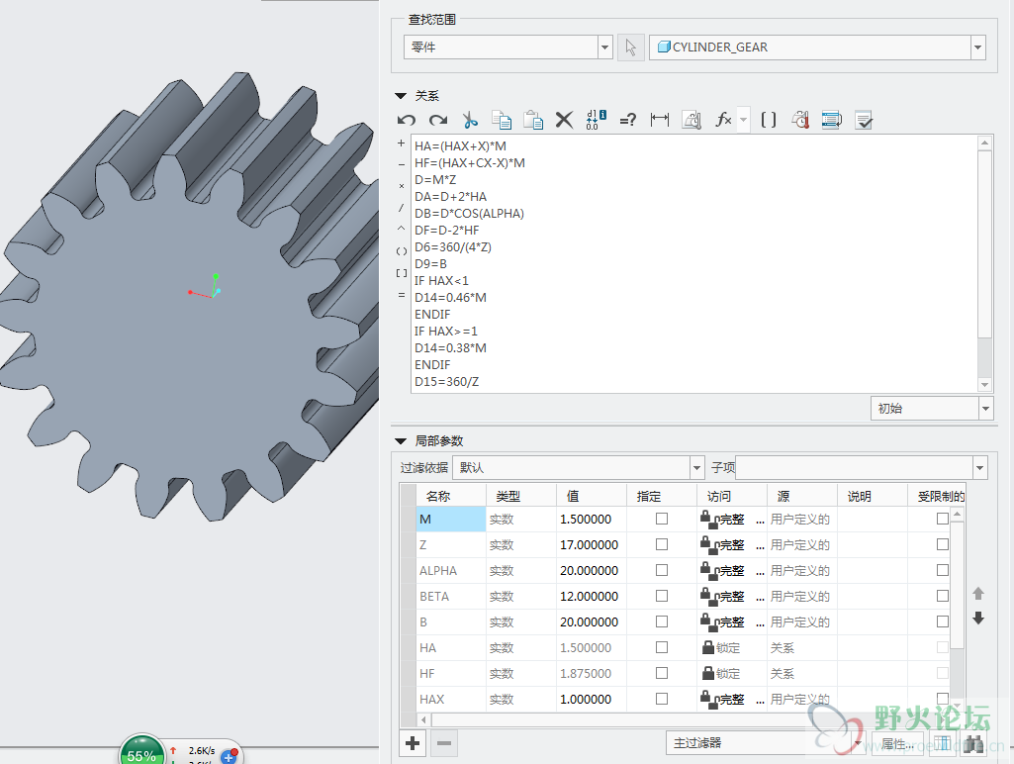
Task: Open the 子项 dropdown
Action: (980, 467)
